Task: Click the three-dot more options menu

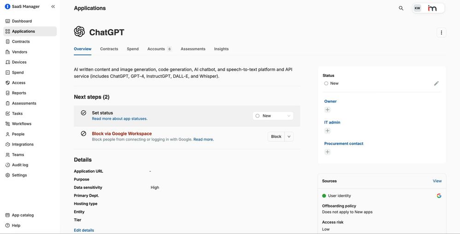Action: click(441, 33)
